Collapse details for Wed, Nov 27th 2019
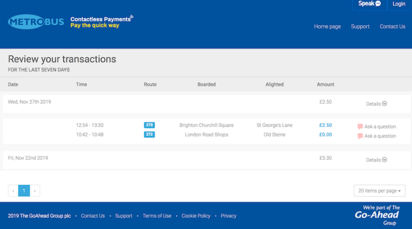 [x=376, y=104]
